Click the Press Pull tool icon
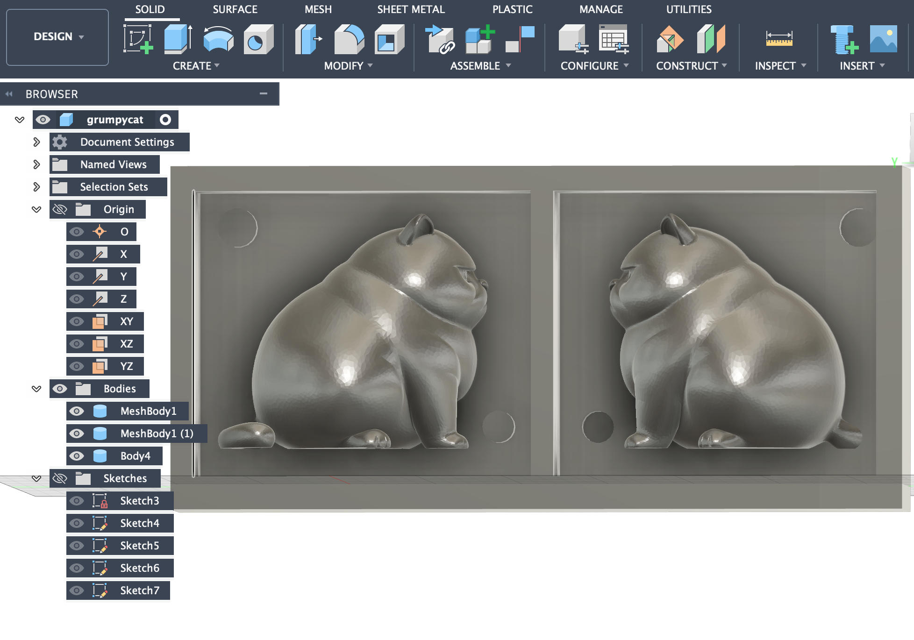914x640 pixels. point(308,39)
